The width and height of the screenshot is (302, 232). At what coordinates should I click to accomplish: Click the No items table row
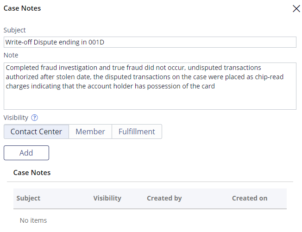150,220
